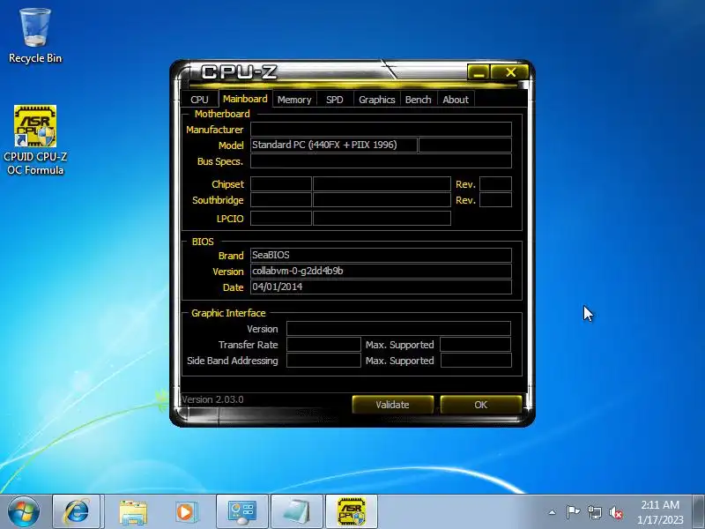Open the Recycle Bin desktop icon
This screenshot has width=705, height=529.
pos(35,36)
